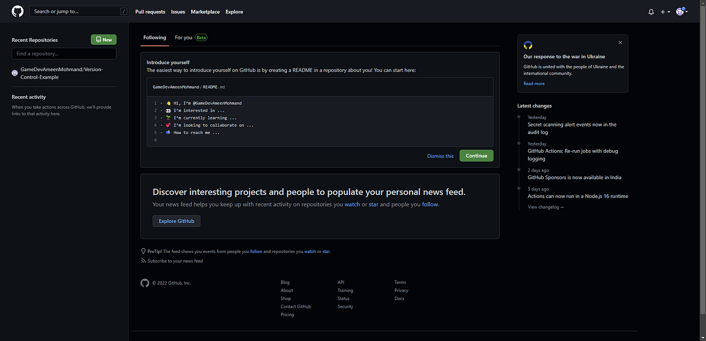Screen dimensions: 706x341
Task: Open the plus create-new dropdown
Action: tap(665, 12)
